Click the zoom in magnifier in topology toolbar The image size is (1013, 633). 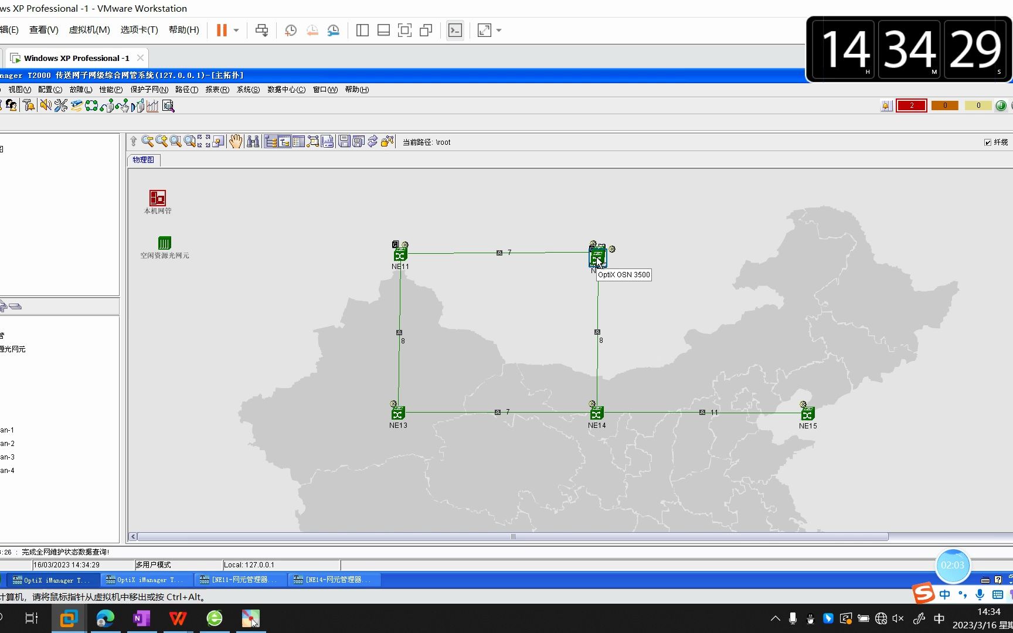[x=161, y=141]
